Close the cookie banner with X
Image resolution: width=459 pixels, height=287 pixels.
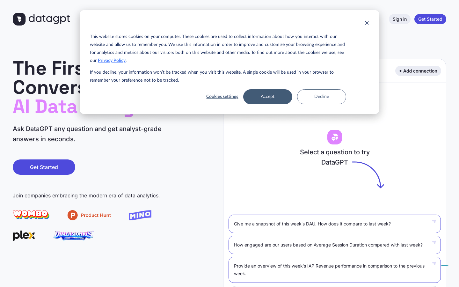367,23
